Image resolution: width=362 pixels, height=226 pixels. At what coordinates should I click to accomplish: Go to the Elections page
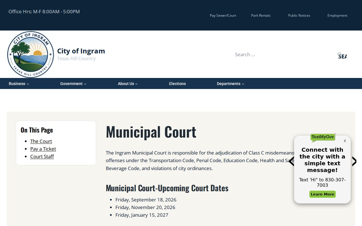pos(177,84)
